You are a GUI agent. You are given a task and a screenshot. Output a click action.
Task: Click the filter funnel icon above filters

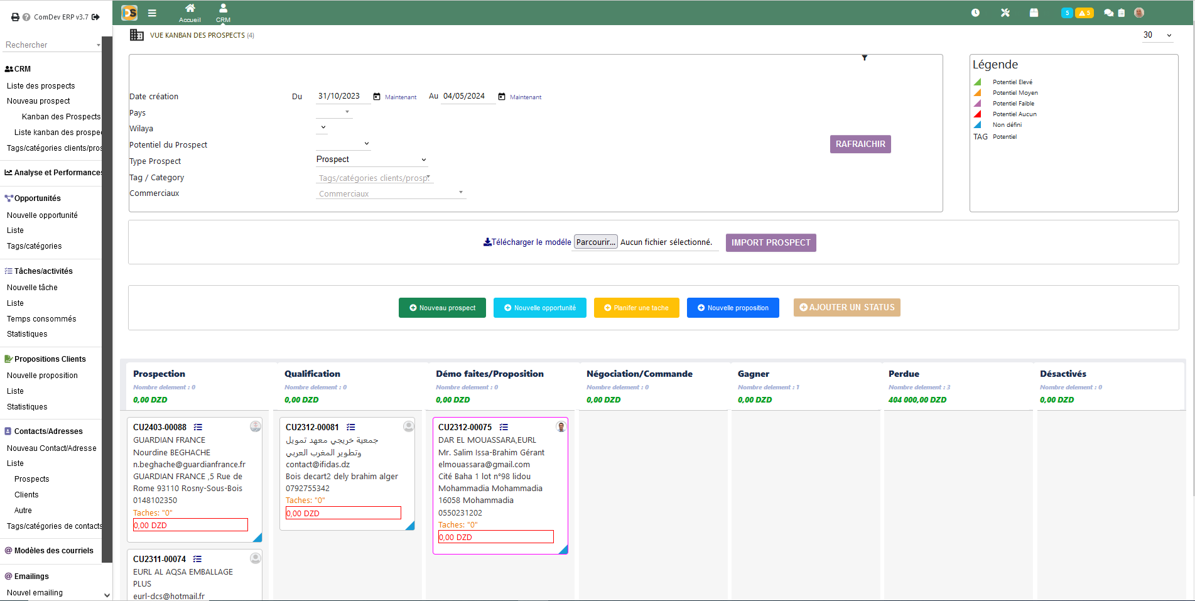(x=865, y=58)
